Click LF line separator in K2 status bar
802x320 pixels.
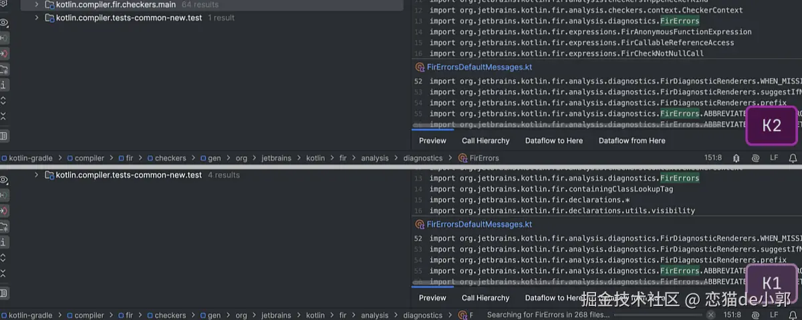[774, 158]
